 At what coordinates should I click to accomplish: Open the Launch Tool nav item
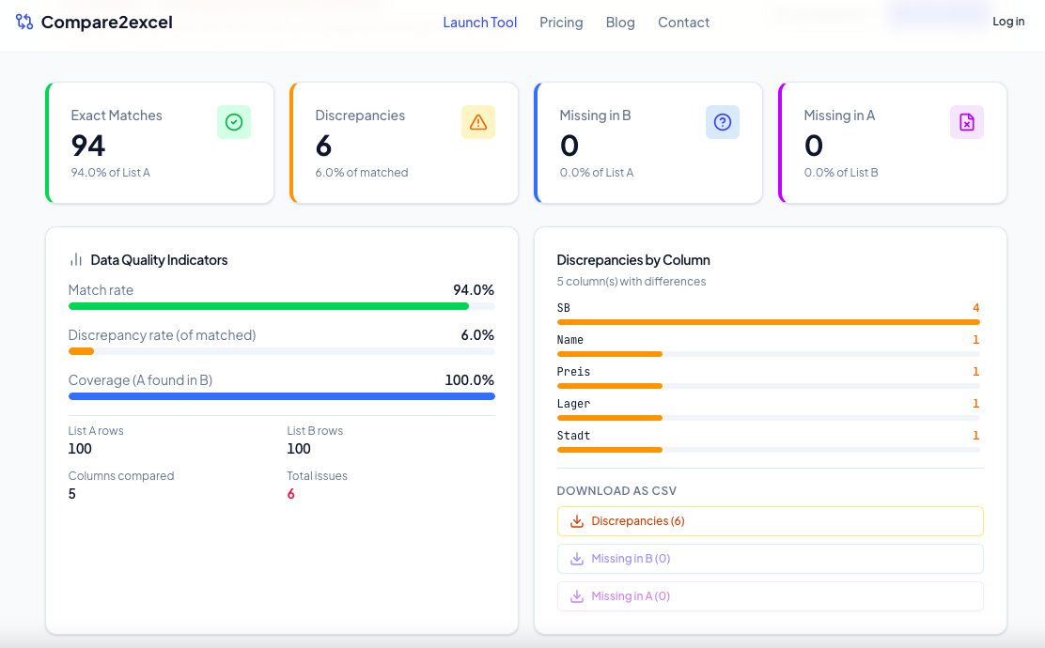click(x=480, y=23)
